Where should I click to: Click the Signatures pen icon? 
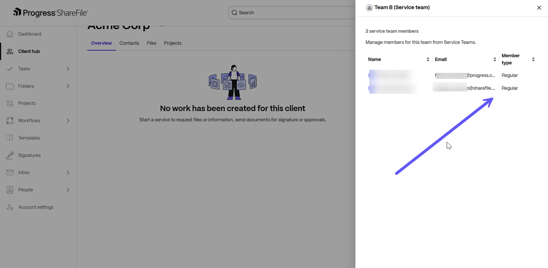10,155
